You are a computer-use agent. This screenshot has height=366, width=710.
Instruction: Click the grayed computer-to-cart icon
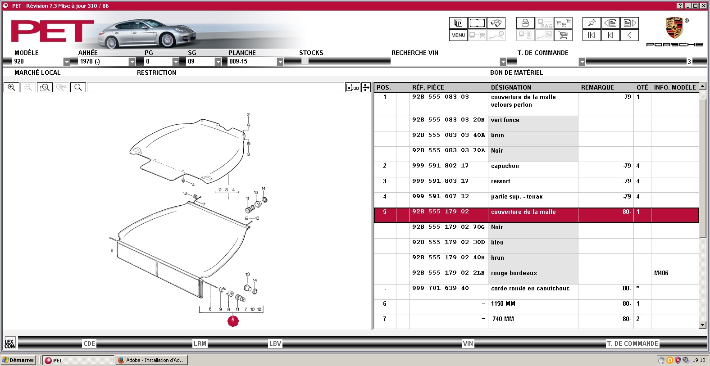click(477, 35)
